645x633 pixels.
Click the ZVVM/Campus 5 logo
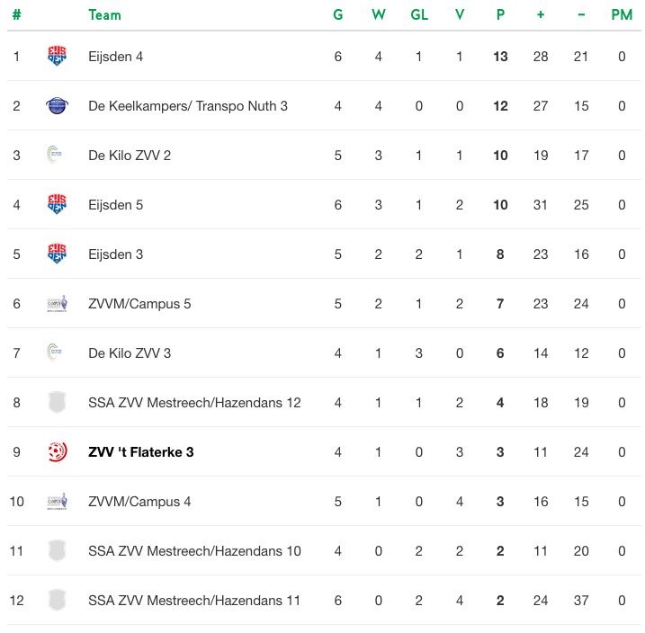(58, 303)
